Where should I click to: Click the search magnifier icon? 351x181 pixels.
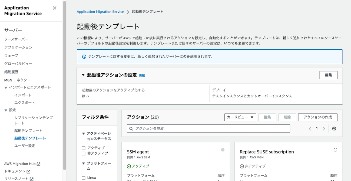point(131,129)
